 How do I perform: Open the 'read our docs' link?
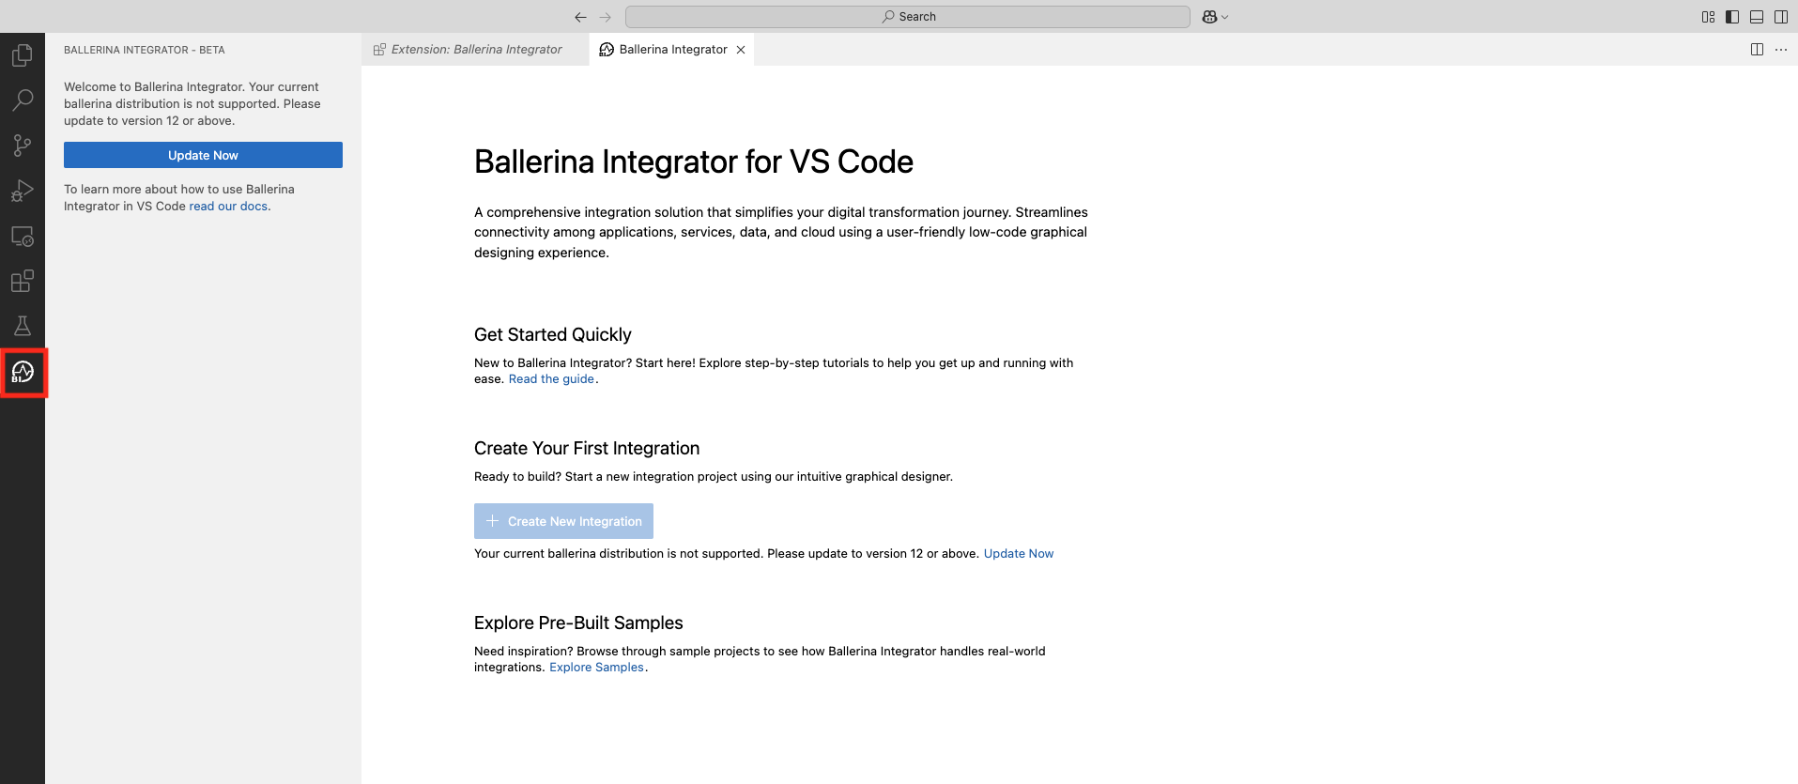click(228, 207)
